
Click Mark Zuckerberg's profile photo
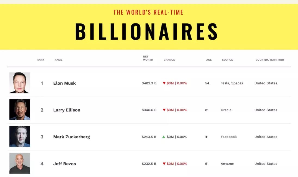pos(20,136)
